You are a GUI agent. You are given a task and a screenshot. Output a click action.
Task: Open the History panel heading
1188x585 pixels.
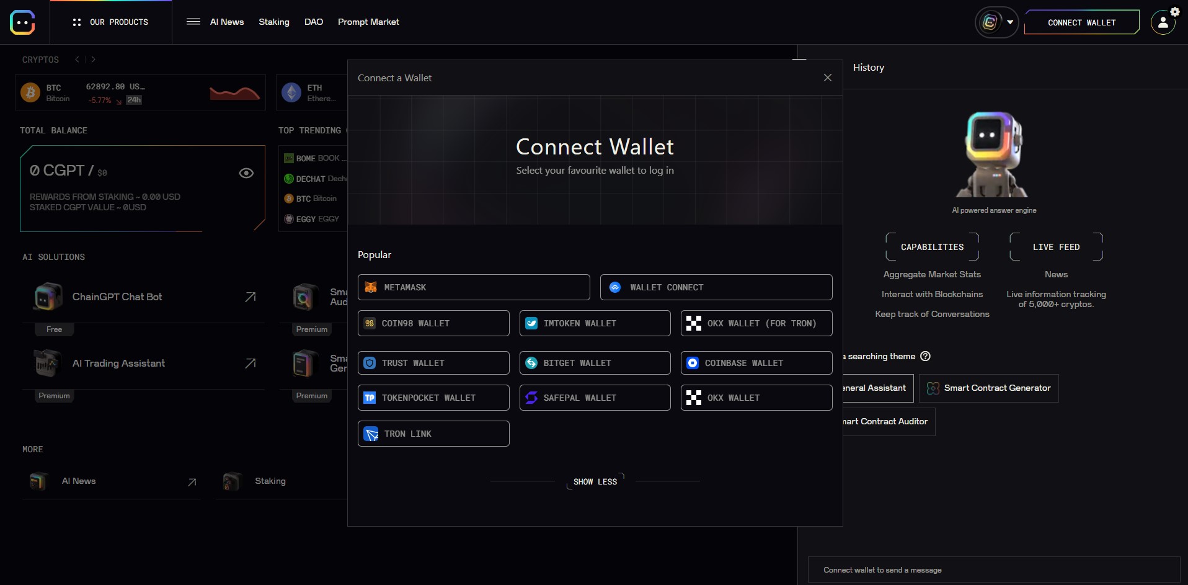pyautogui.click(x=869, y=67)
